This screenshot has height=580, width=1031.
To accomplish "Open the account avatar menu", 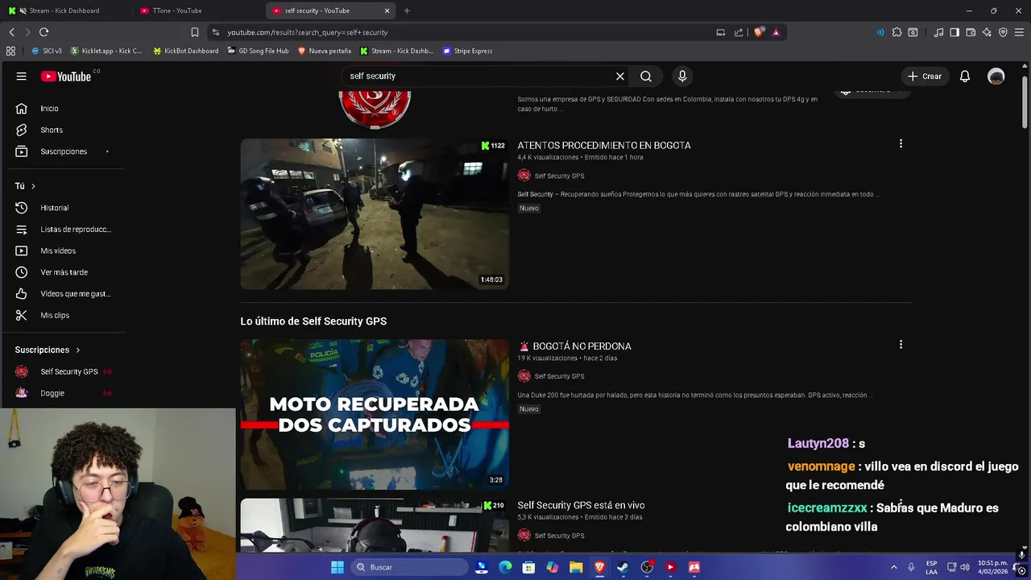I will [x=996, y=76].
